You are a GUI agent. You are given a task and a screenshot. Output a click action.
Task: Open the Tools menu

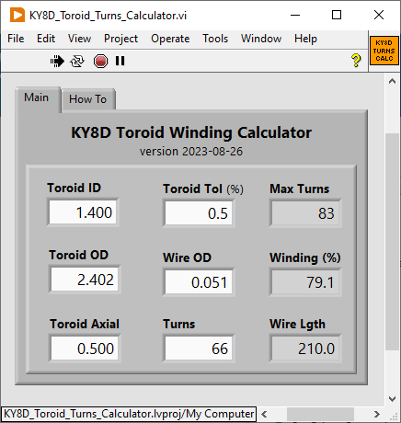click(x=215, y=39)
